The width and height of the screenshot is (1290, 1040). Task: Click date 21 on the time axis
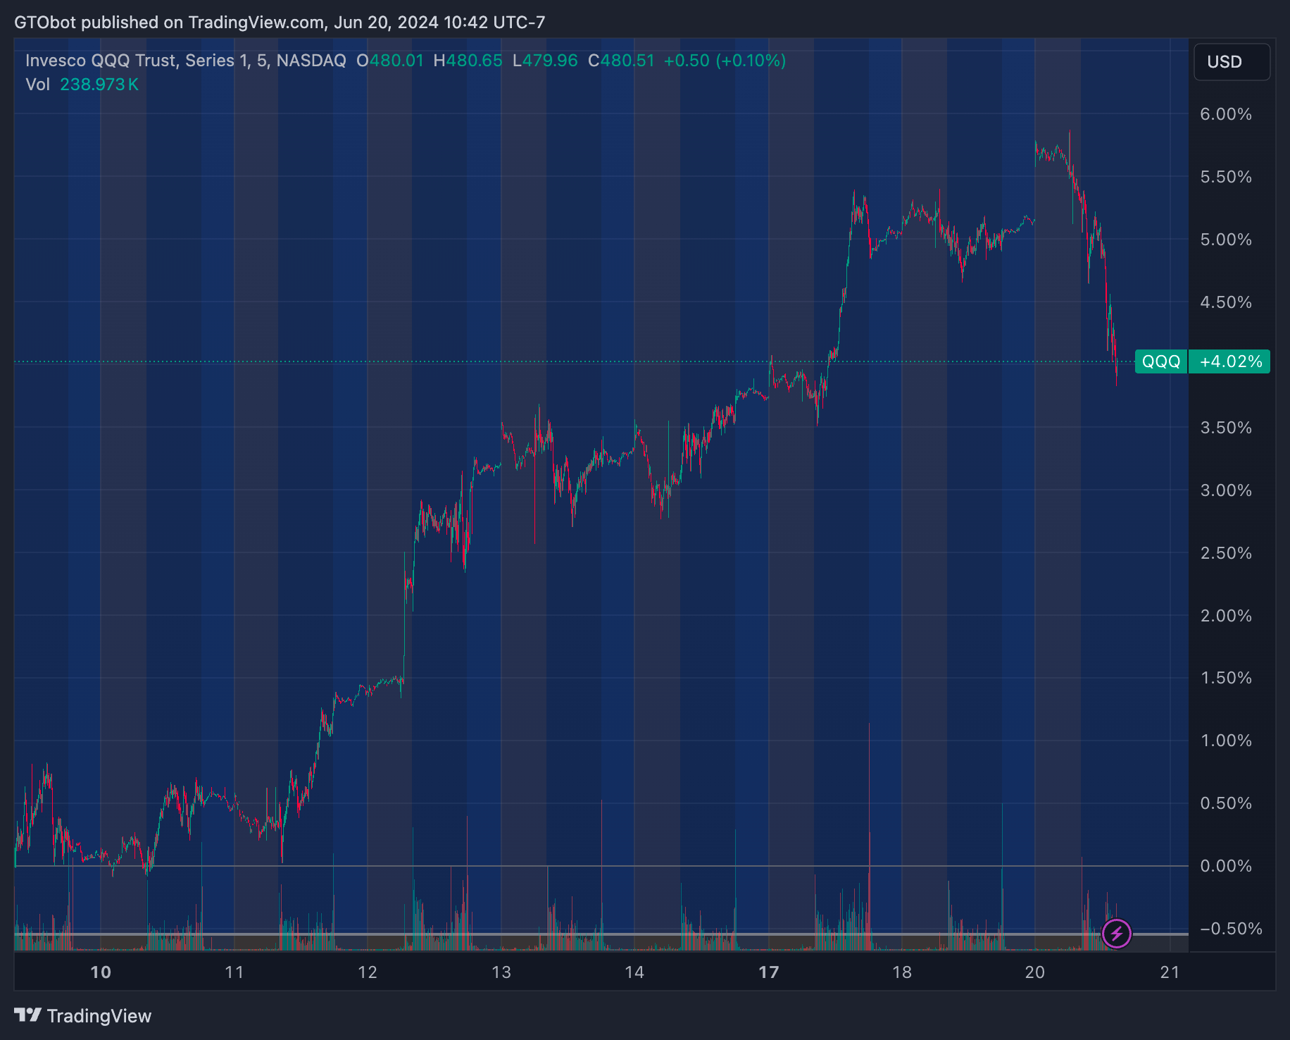(x=1170, y=972)
